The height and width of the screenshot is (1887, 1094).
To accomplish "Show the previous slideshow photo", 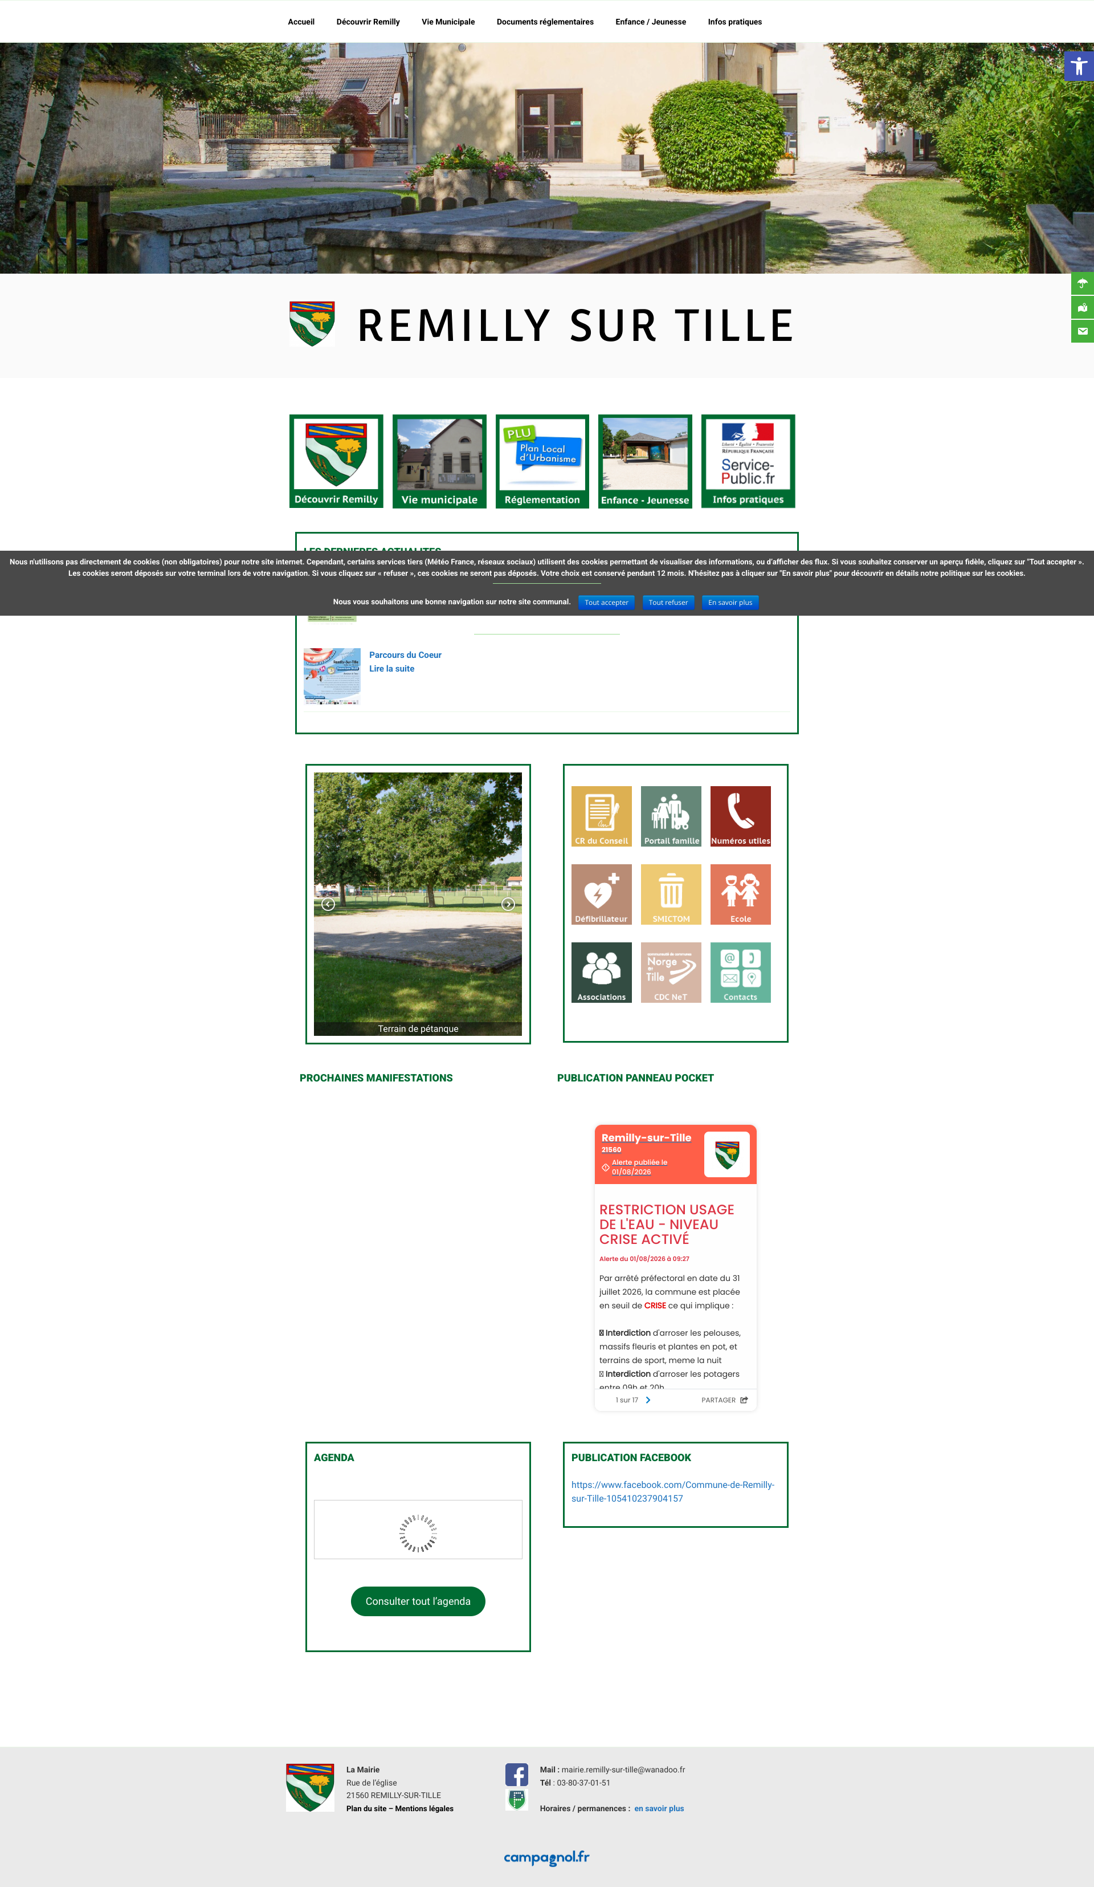I will coord(328,904).
